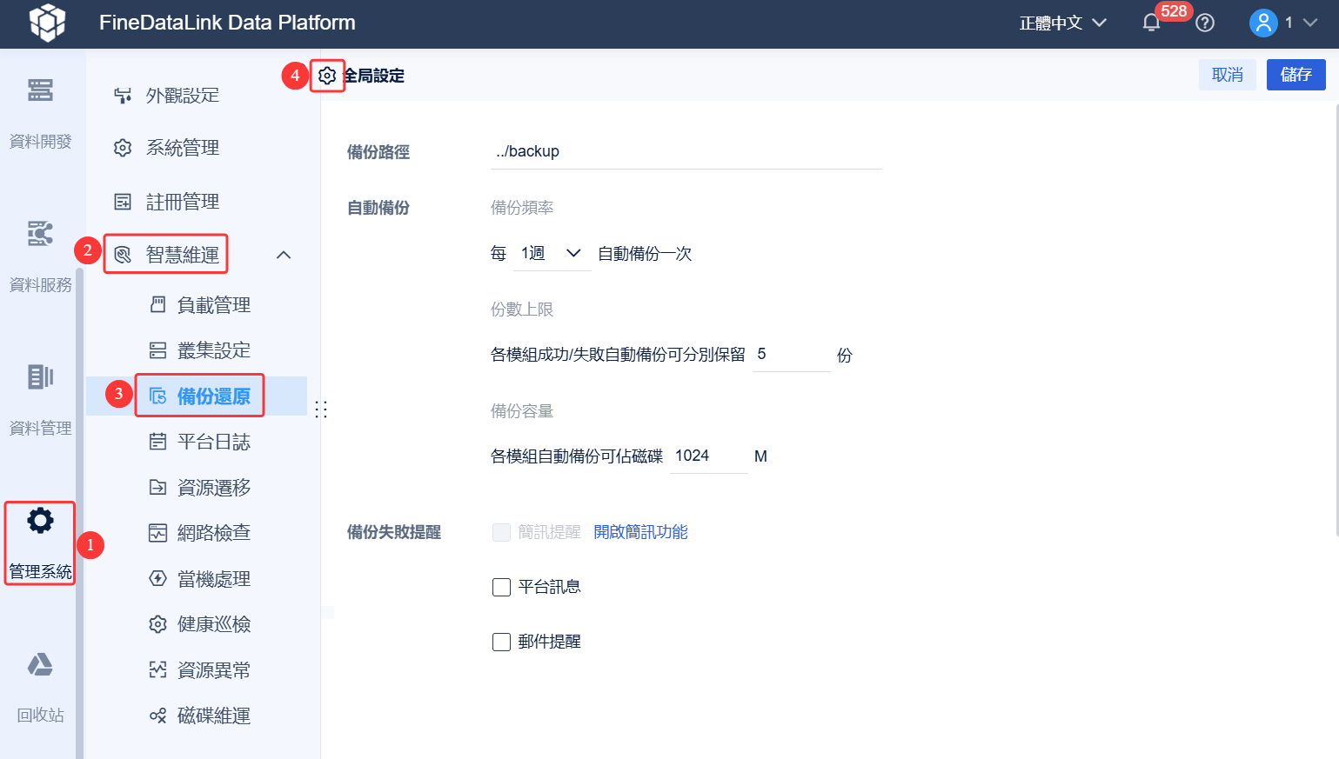Click the left navigation scrollbar
This screenshot has height=759, width=1339.
click(x=80, y=513)
